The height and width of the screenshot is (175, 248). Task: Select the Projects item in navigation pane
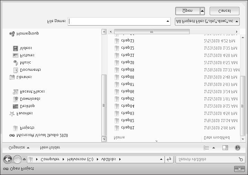(27, 128)
